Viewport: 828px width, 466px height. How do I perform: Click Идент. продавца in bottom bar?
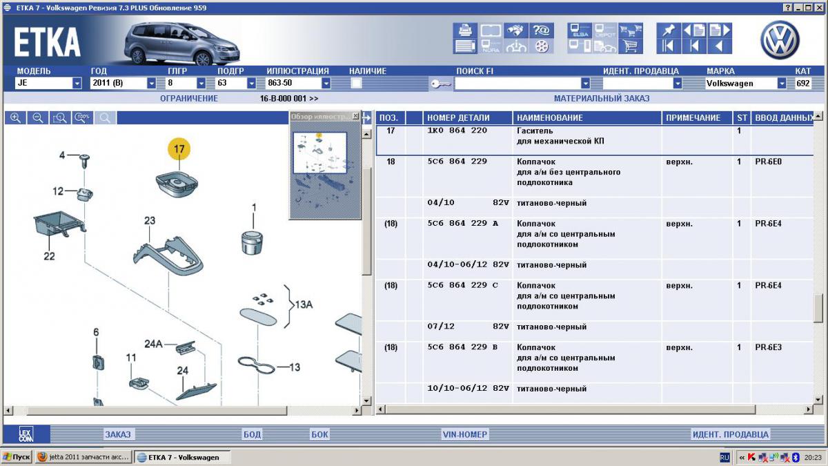click(730, 434)
